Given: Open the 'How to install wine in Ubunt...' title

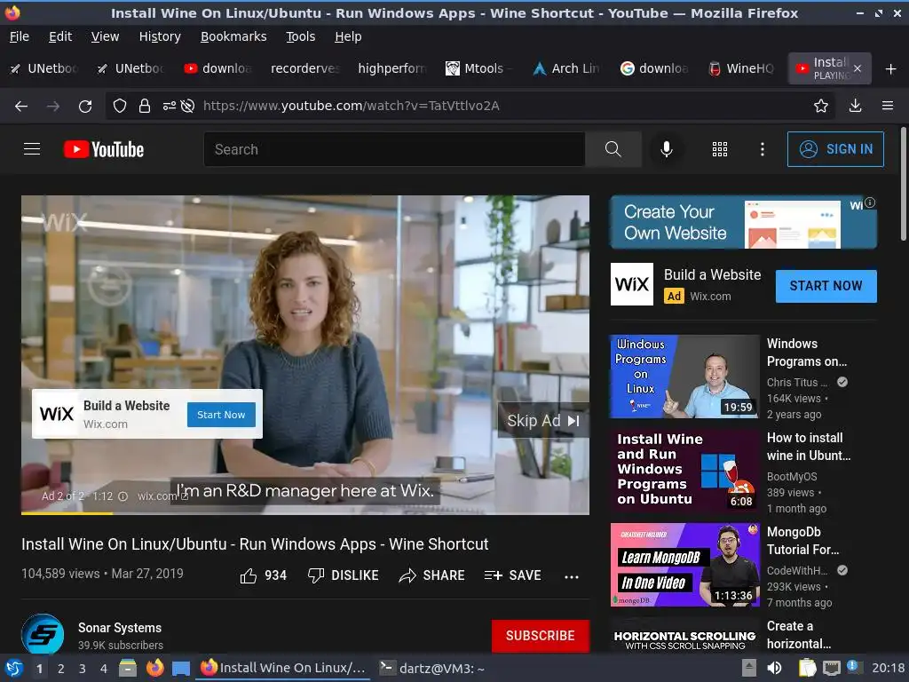Looking at the screenshot, I should point(809,447).
